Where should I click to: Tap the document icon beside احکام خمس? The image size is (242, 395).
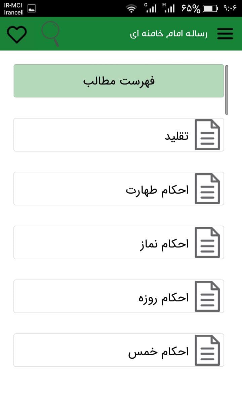point(207,350)
